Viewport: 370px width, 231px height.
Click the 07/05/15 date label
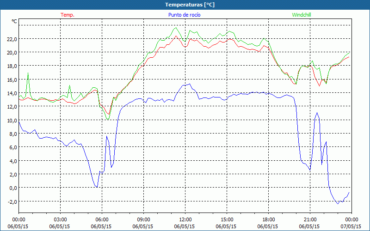click(x=351, y=226)
